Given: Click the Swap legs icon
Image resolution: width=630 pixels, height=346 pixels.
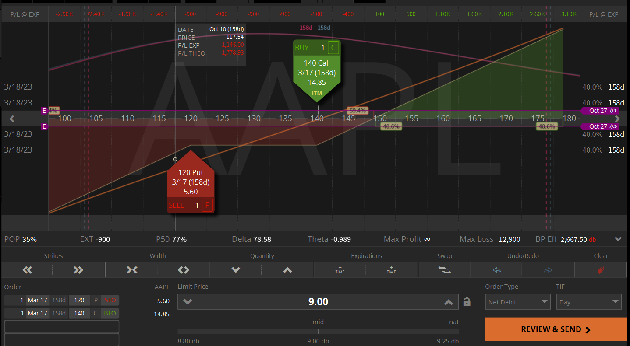Looking at the screenshot, I should tap(444, 270).
